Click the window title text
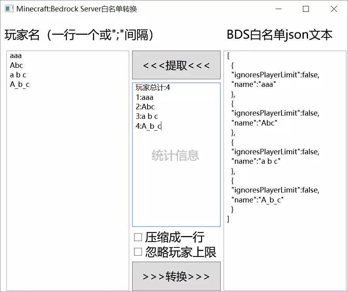This screenshot has height=292, width=348. [77, 9]
